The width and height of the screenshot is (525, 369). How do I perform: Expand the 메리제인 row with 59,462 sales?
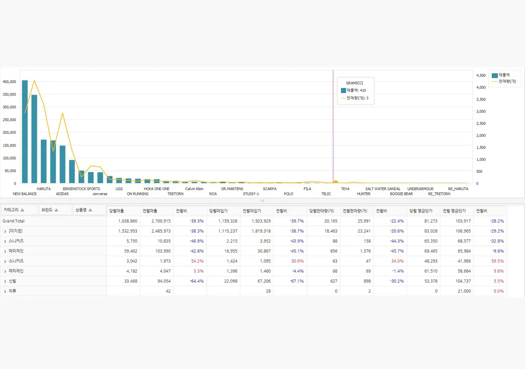(x=5, y=251)
